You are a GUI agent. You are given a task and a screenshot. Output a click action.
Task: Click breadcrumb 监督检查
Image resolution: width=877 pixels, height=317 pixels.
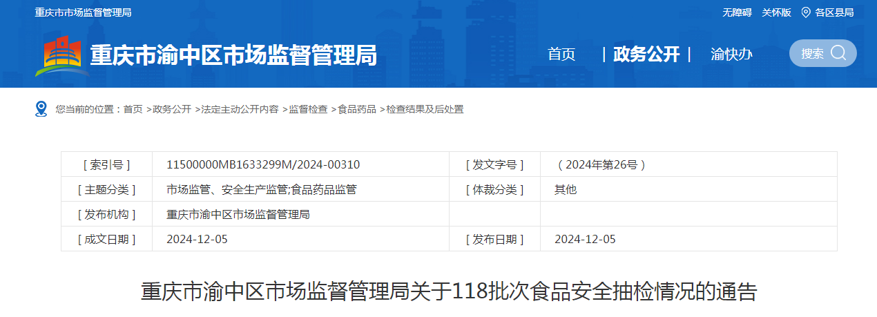(x=308, y=109)
